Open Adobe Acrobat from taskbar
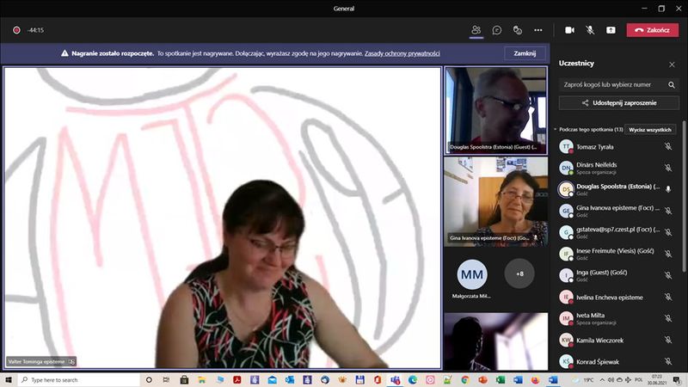The height and width of the screenshot is (387, 688). tap(237, 379)
